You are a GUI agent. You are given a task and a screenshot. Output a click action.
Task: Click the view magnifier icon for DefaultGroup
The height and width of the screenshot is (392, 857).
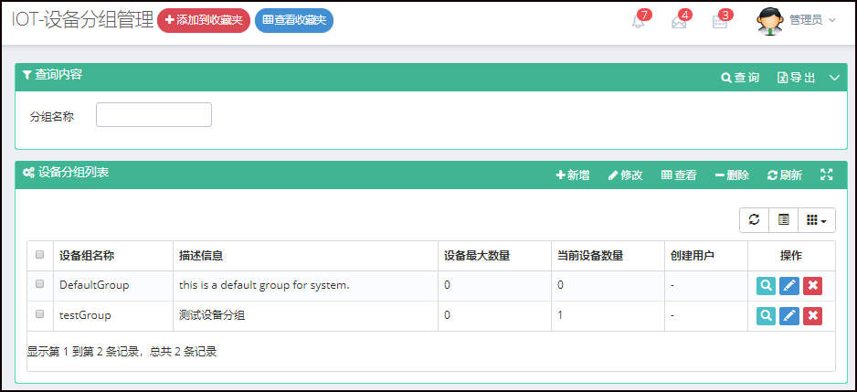(x=766, y=286)
